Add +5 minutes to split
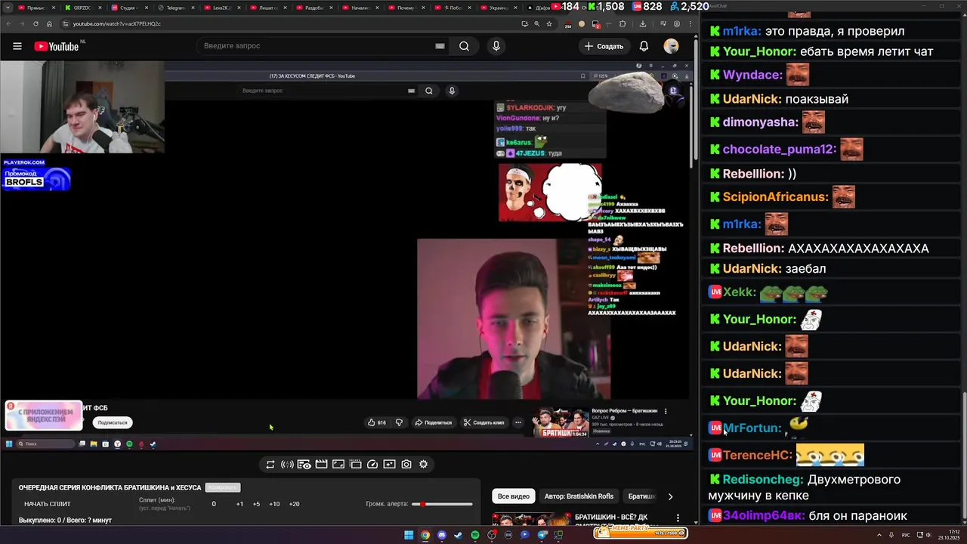The image size is (967, 544). 256,504
